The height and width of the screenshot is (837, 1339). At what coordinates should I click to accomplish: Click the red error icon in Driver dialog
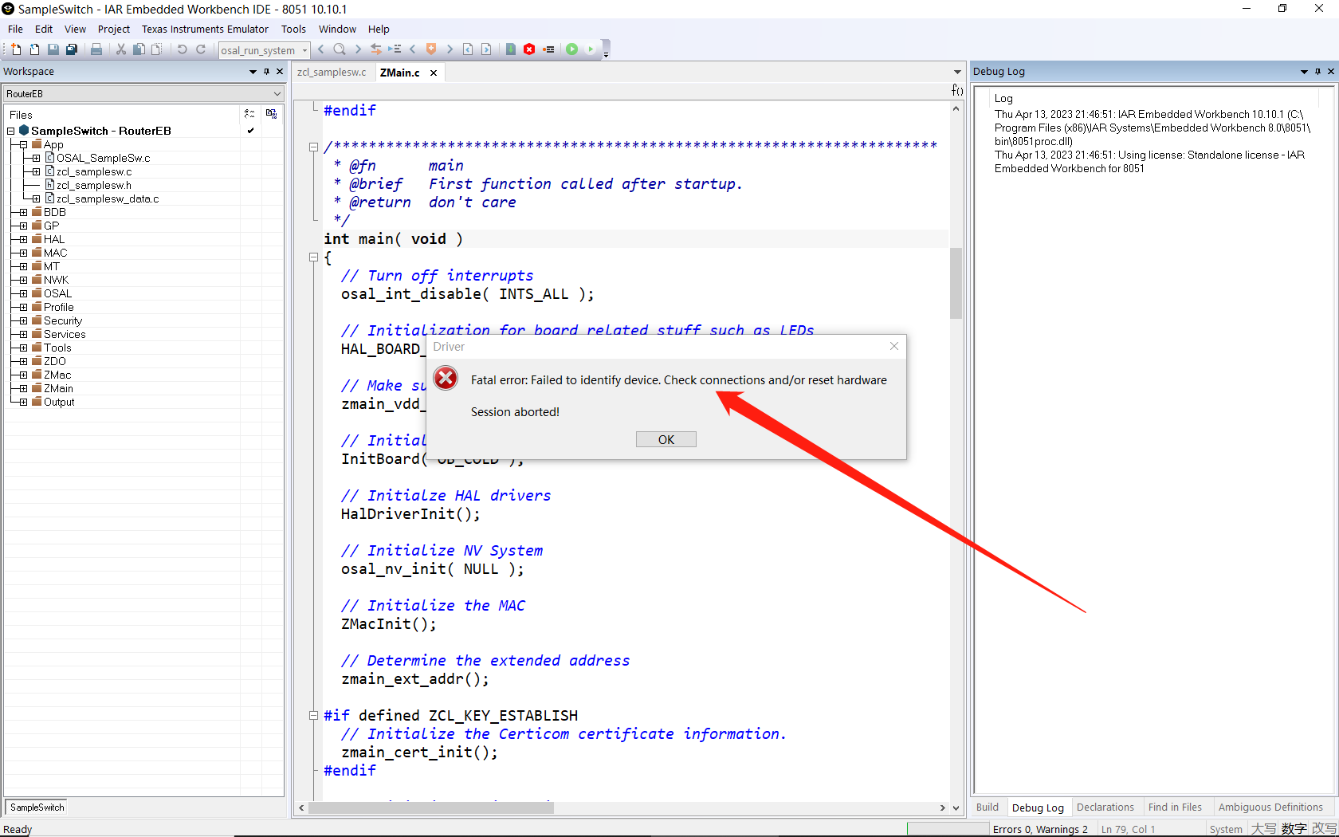(446, 378)
